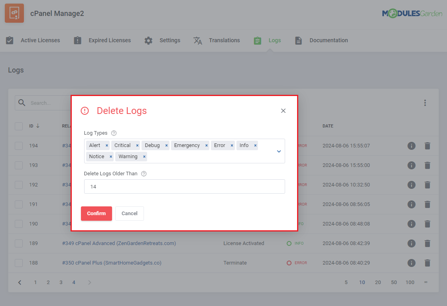
Task: Toggle the select-all checkbox in header
Action: click(19, 126)
